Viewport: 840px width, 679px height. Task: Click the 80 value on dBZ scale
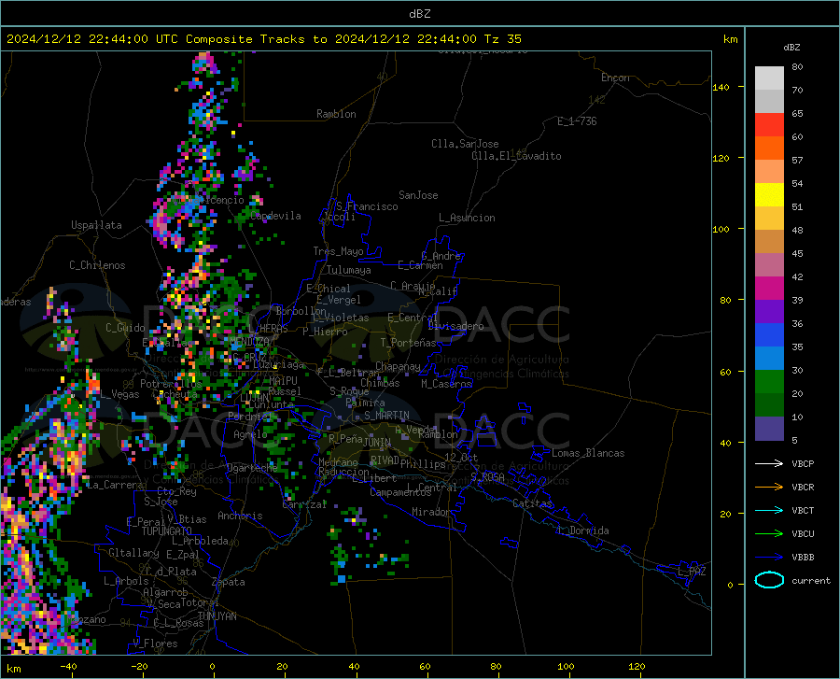pyautogui.click(x=797, y=67)
